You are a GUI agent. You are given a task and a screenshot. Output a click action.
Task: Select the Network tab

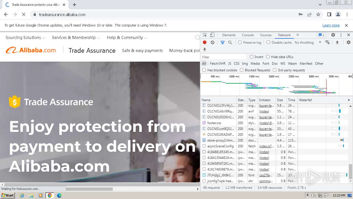click(x=284, y=35)
